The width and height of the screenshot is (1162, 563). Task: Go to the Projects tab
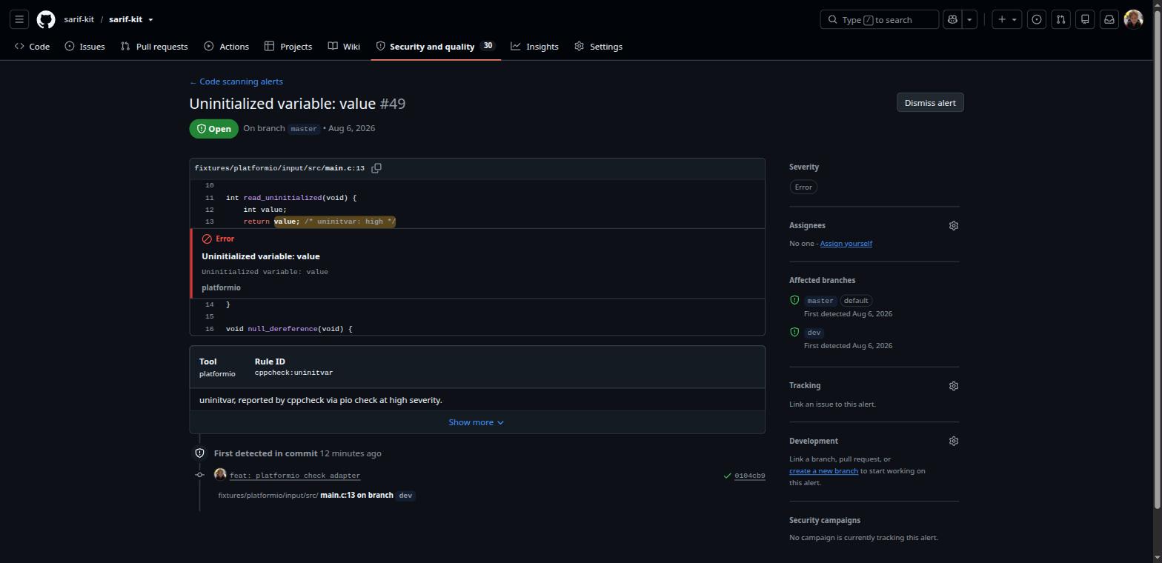point(288,47)
